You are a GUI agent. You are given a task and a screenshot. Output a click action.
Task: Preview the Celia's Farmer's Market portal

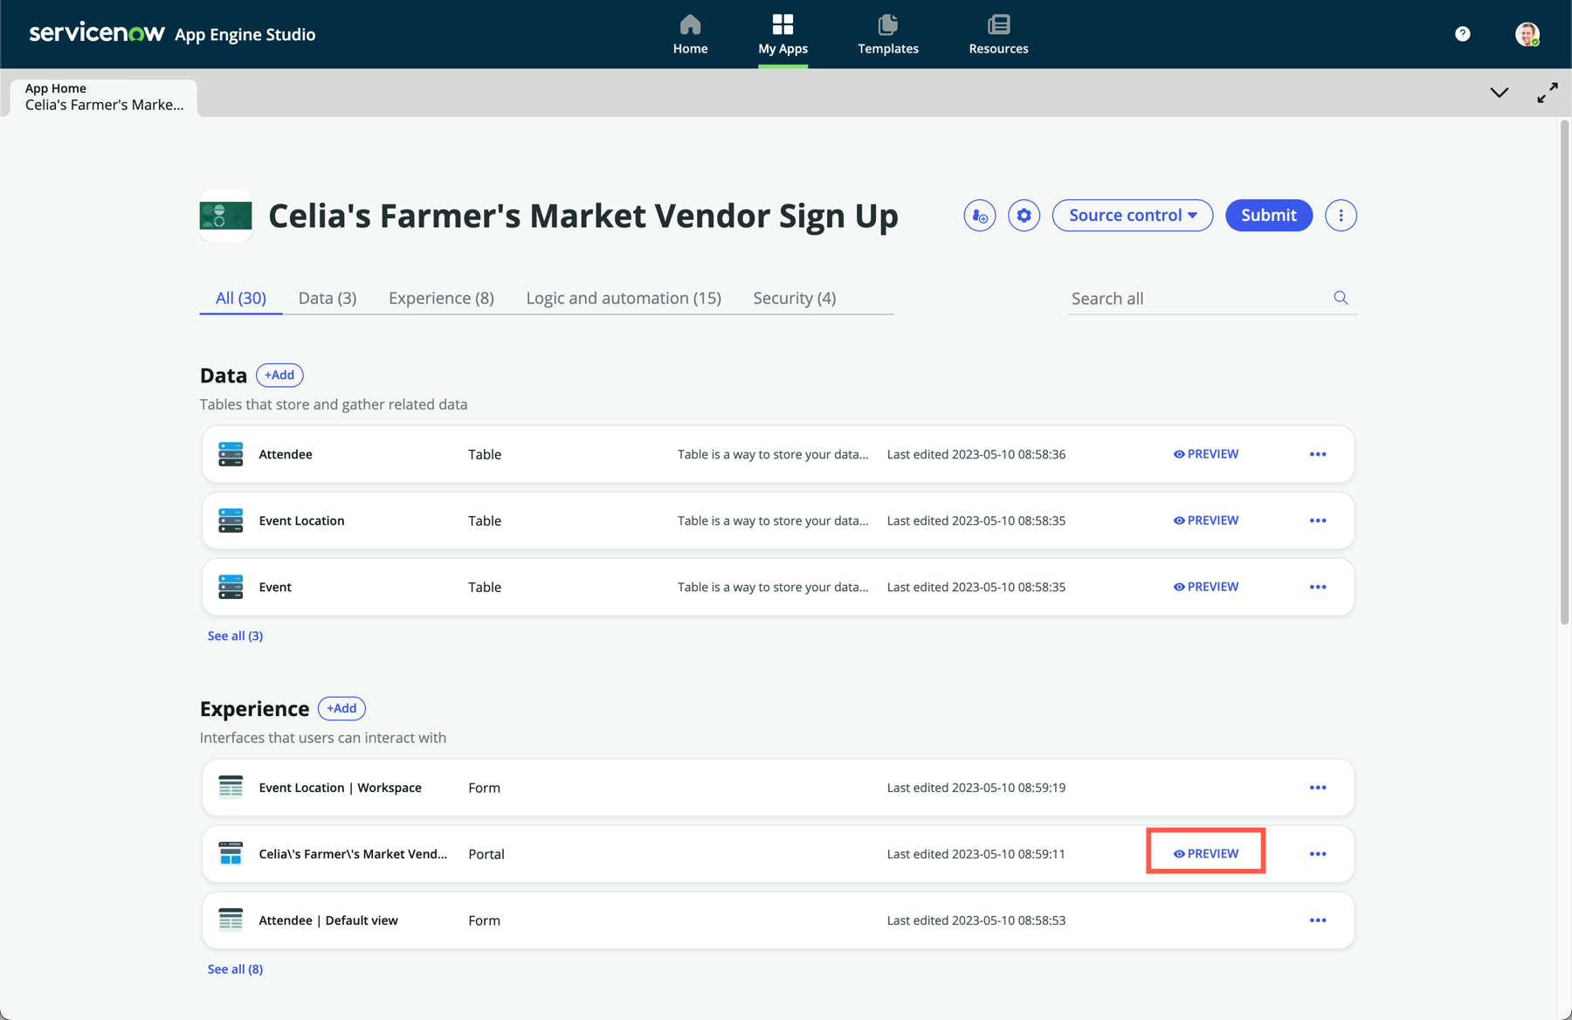1205,854
